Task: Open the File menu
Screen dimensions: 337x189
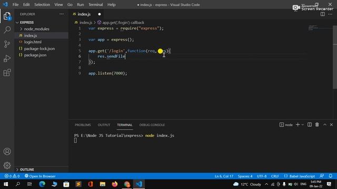Action: point(15,5)
